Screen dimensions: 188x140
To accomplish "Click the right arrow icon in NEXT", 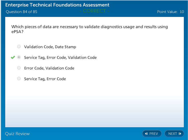I will [180, 134].
